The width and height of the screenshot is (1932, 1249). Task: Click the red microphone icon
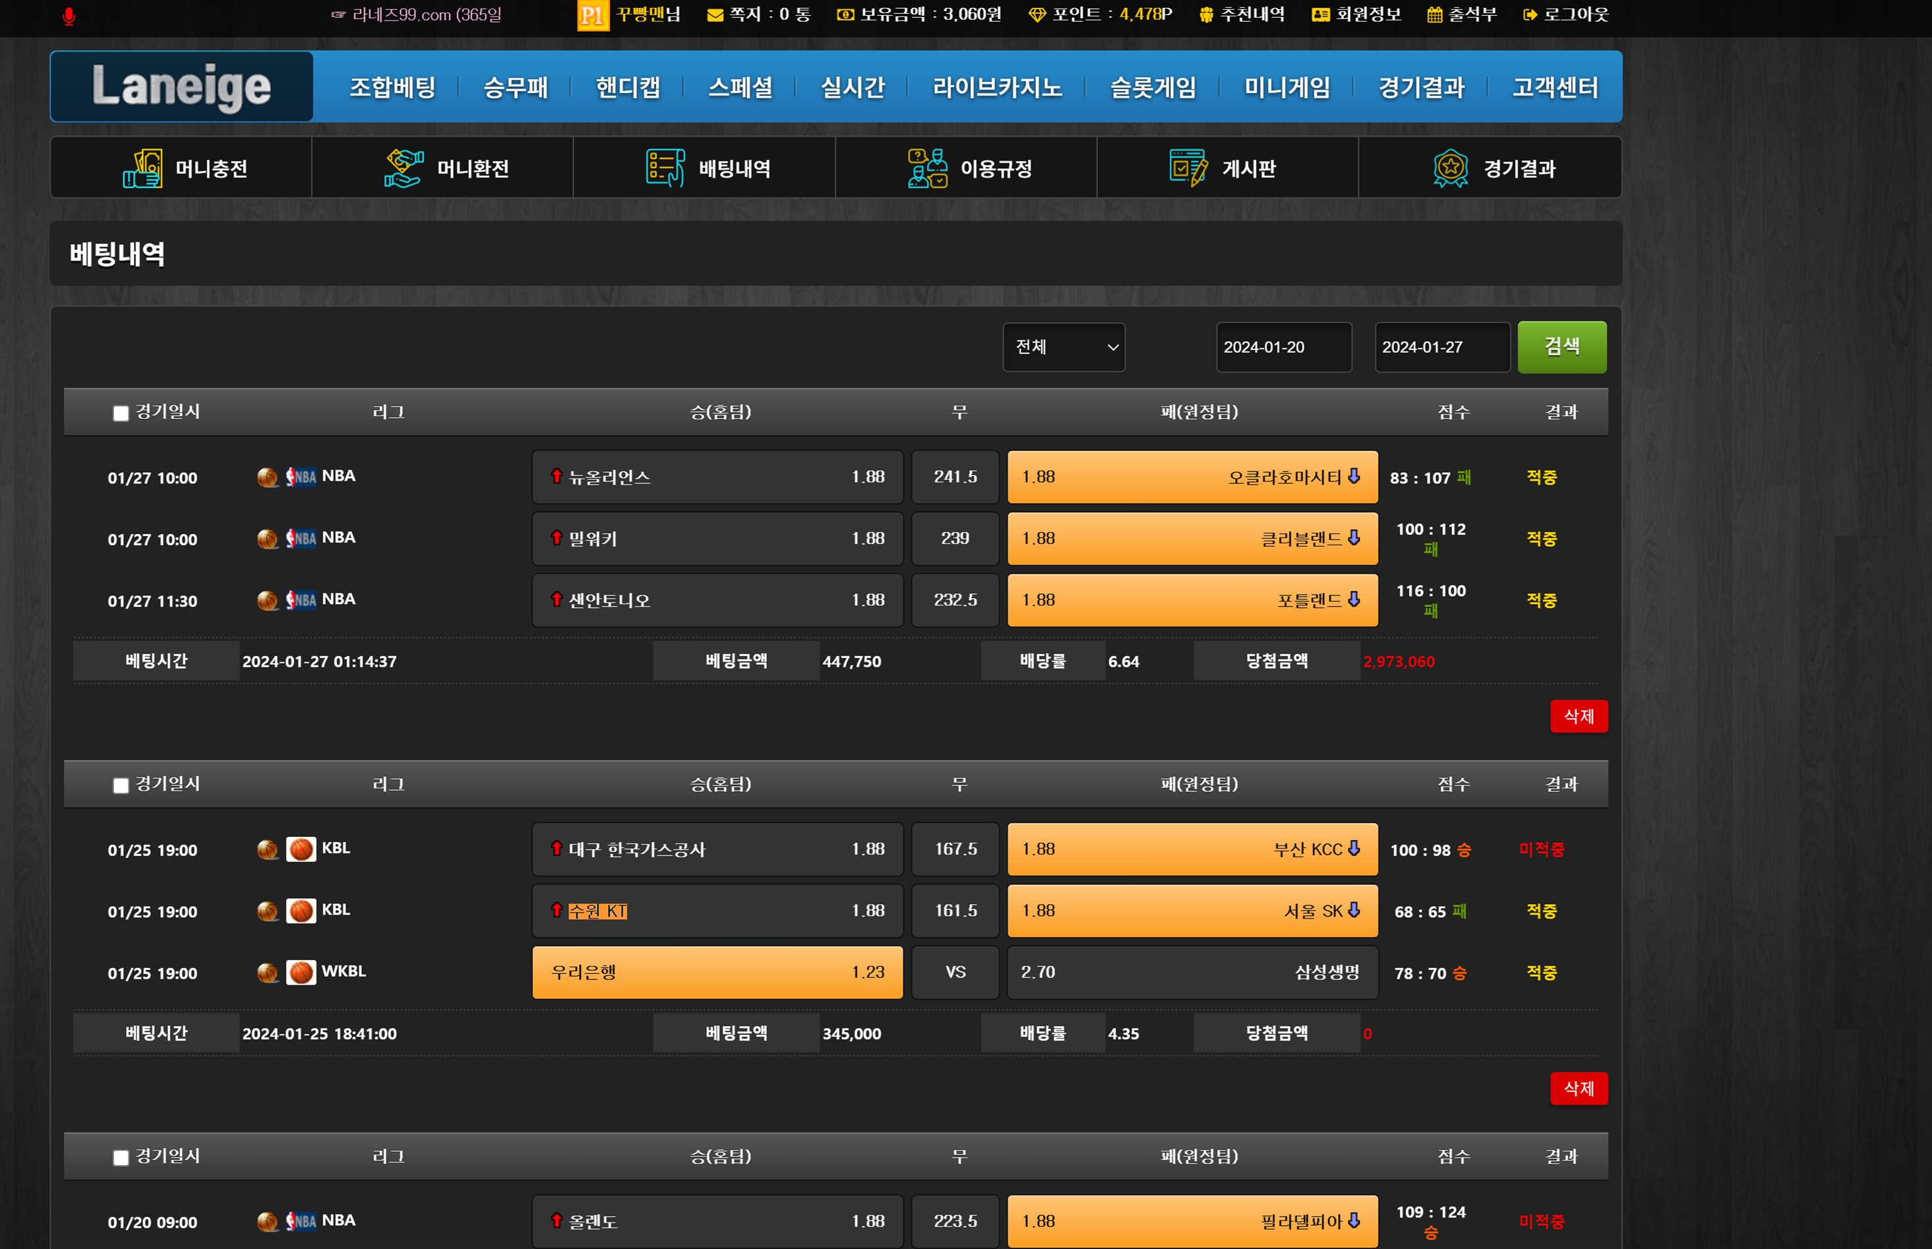pos(69,16)
